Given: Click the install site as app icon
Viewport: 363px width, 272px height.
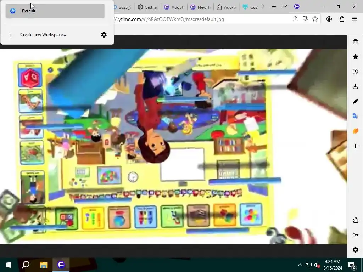Looking at the screenshot, I should (x=305, y=19).
